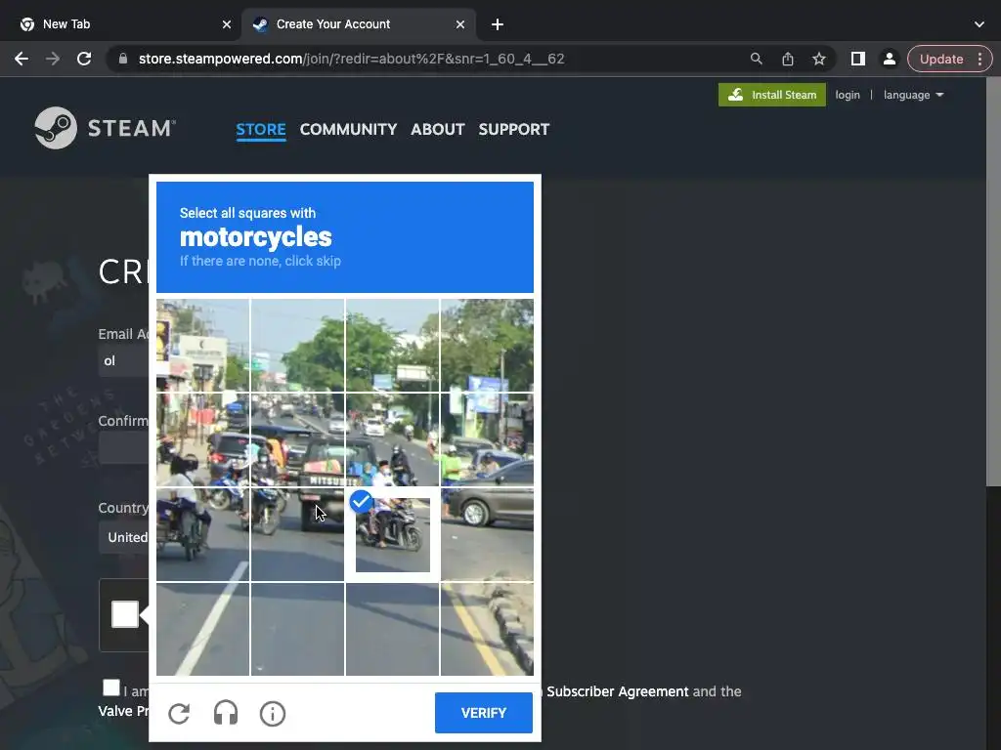Select tile with white building and signs
This screenshot has height=750, width=1001.
pyautogui.click(x=203, y=346)
